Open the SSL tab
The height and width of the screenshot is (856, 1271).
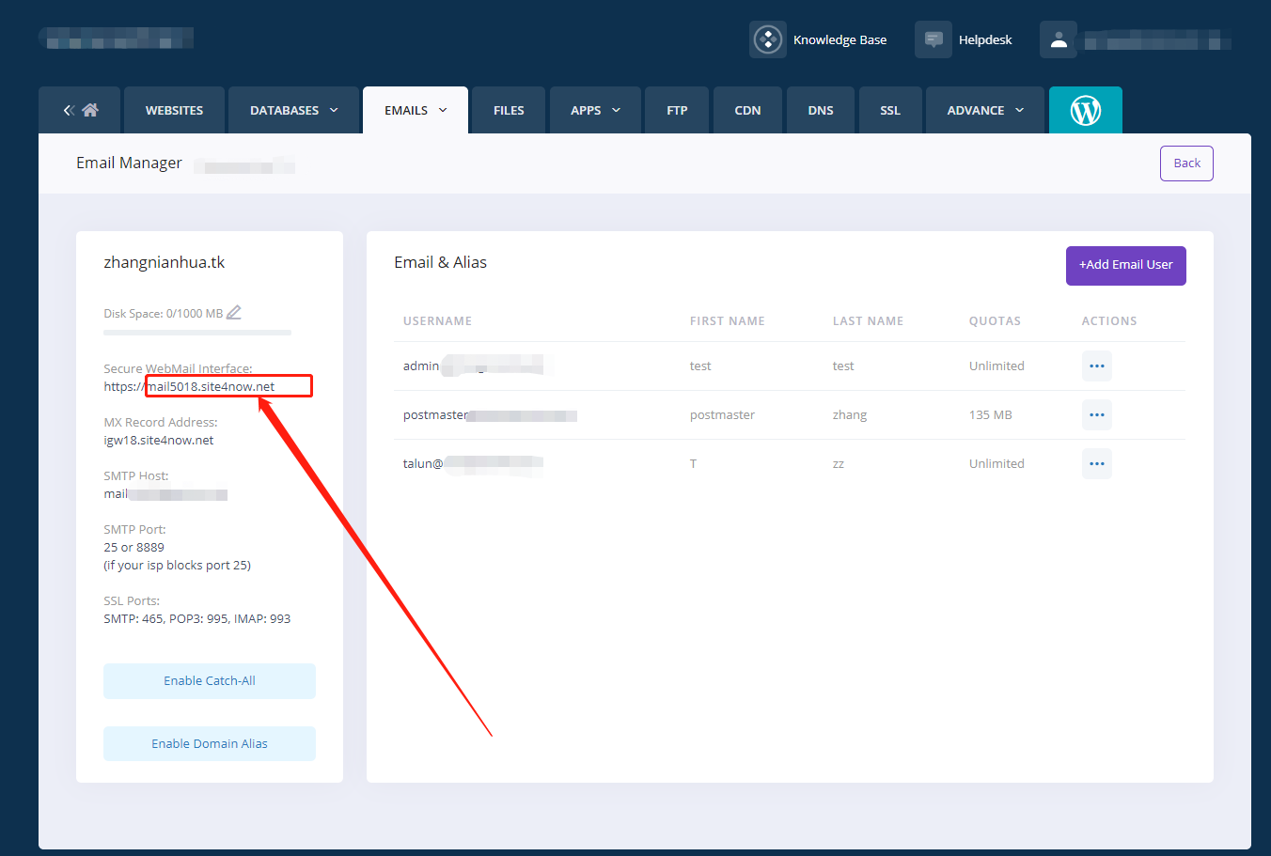[x=889, y=110]
